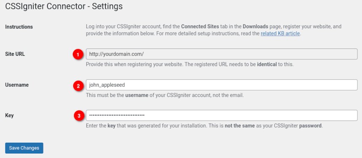This screenshot has width=362, height=158.
Task: Click the john_appleseed username text
Action: (x=107, y=85)
